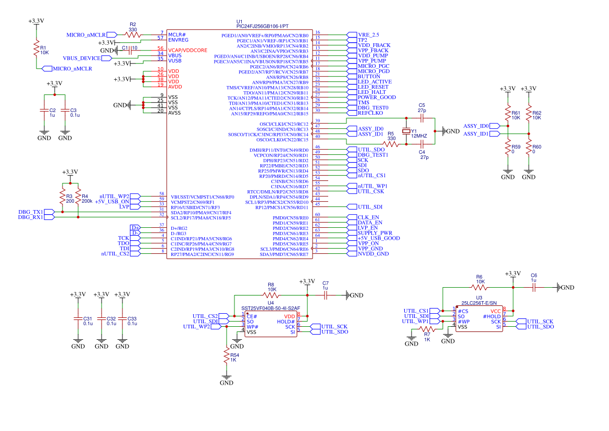Image resolution: width=609 pixels, height=431 pixels.
Task: Click the VDD_FBACK net label
Action: [369, 45]
